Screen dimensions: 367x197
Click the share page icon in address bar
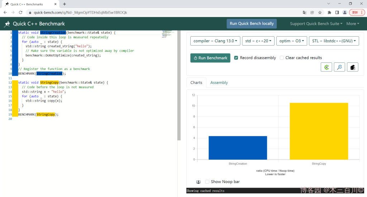pos(312,12)
